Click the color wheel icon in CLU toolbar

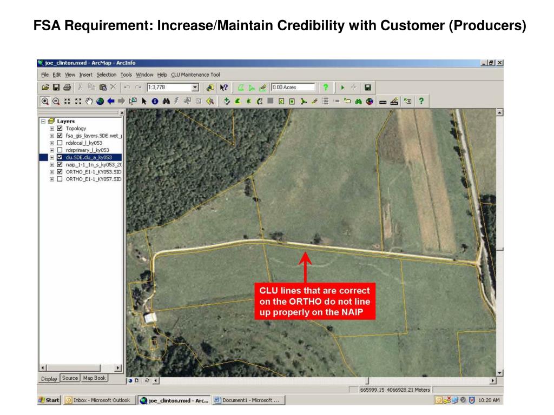(370, 101)
